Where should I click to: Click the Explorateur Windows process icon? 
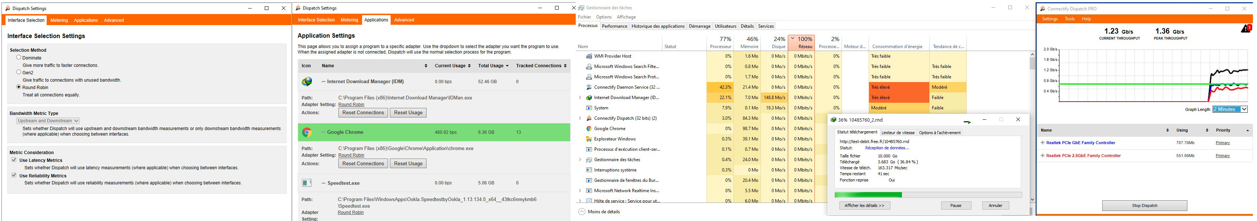pyautogui.click(x=589, y=139)
